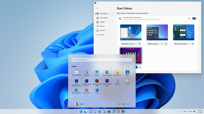Screen dimensions: 204x114
Task: Open the Control settings page
Action: point(105,30)
